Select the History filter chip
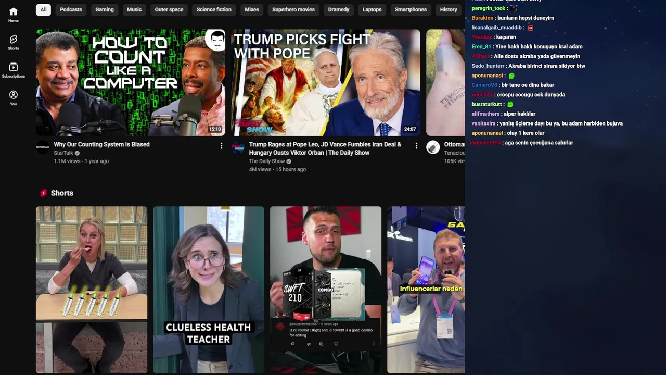The width and height of the screenshot is (666, 375). click(448, 9)
